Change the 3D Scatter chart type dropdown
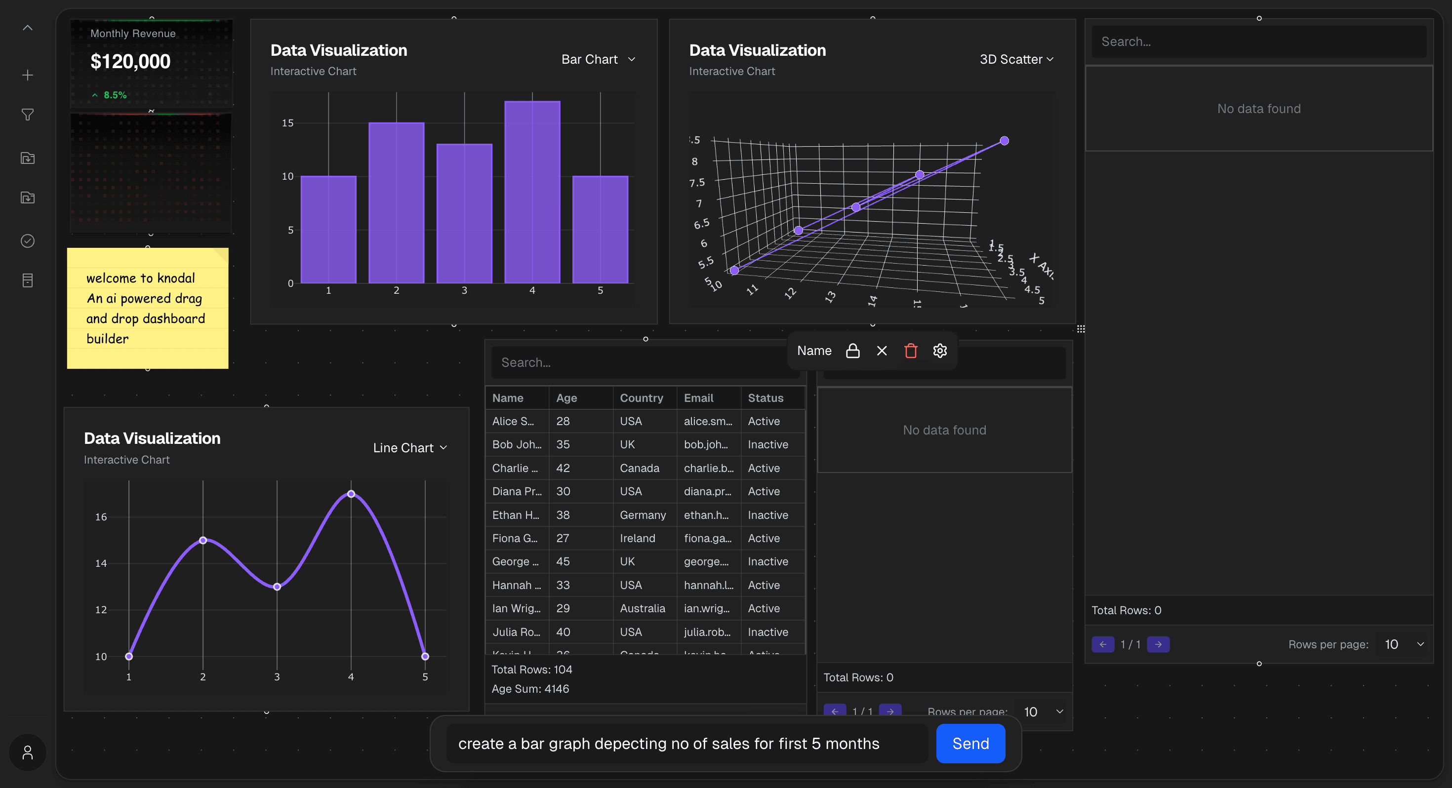Image resolution: width=1452 pixels, height=788 pixels. pyautogui.click(x=1016, y=59)
